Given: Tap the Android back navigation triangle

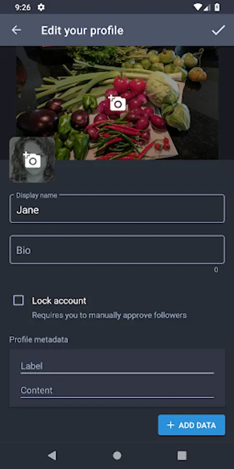Looking at the screenshot, I should (52, 455).
